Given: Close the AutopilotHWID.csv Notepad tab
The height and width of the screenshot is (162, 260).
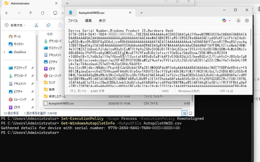Looking at the screenshot, I should coord(130,13).
